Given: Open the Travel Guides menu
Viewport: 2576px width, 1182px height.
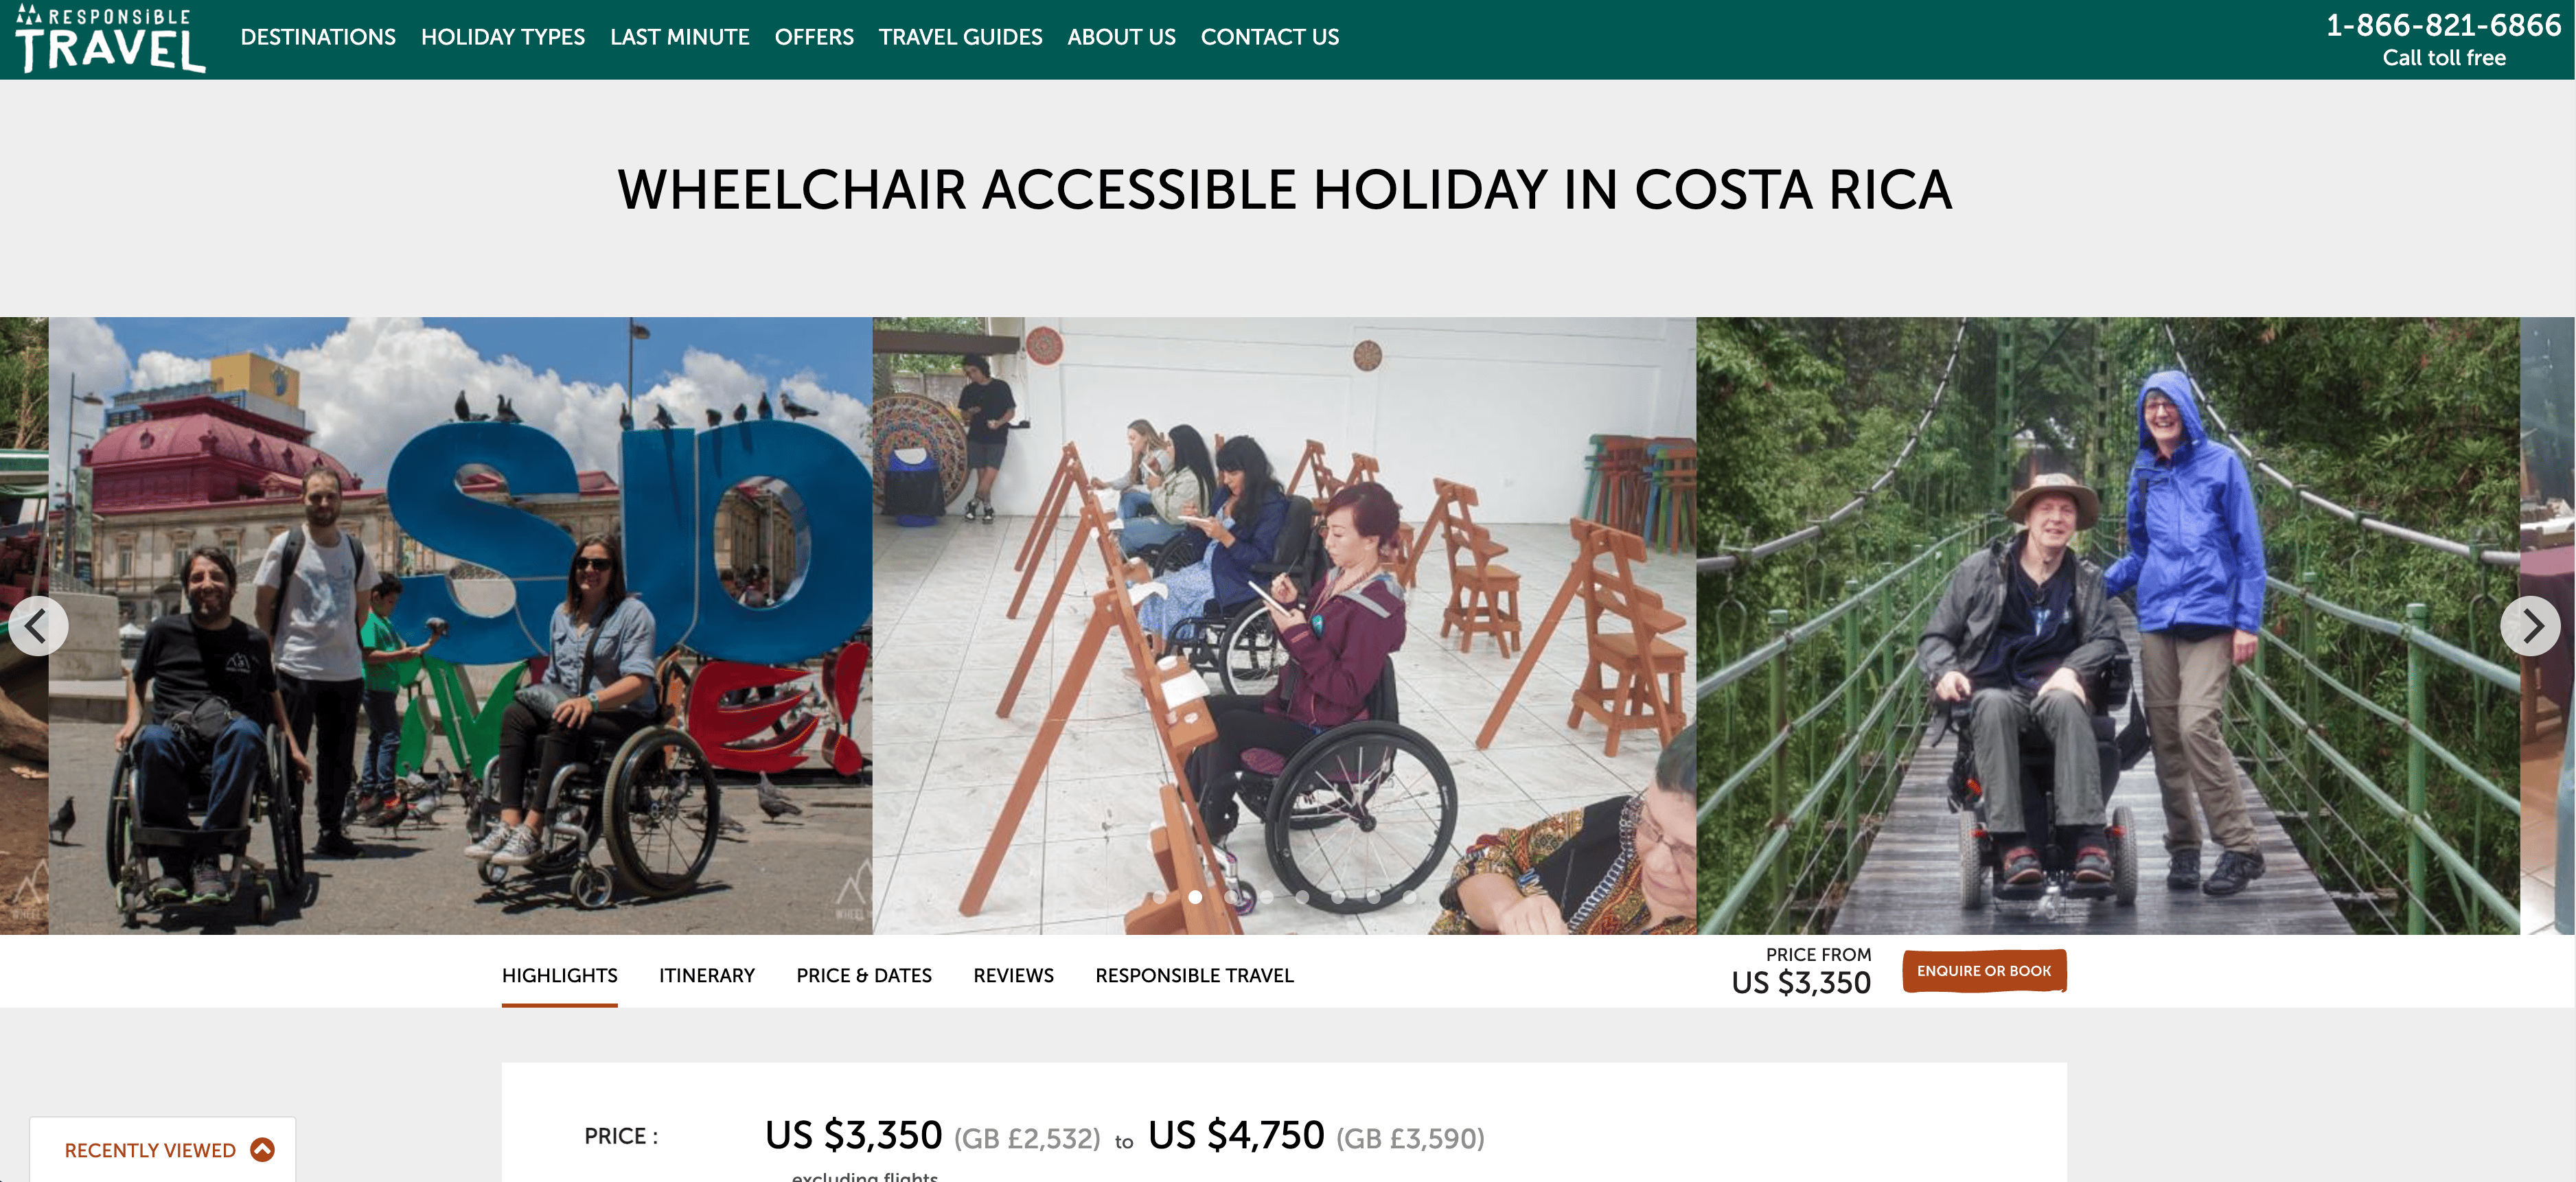Looking at the screenshot, I should 960,37.
